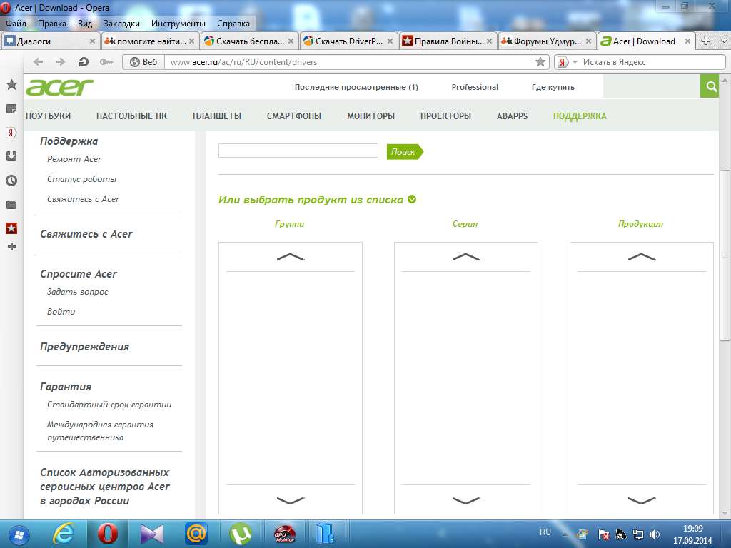Open Visual Studio icon in taskbar
The image size is (731, 548).
[151, 534]
